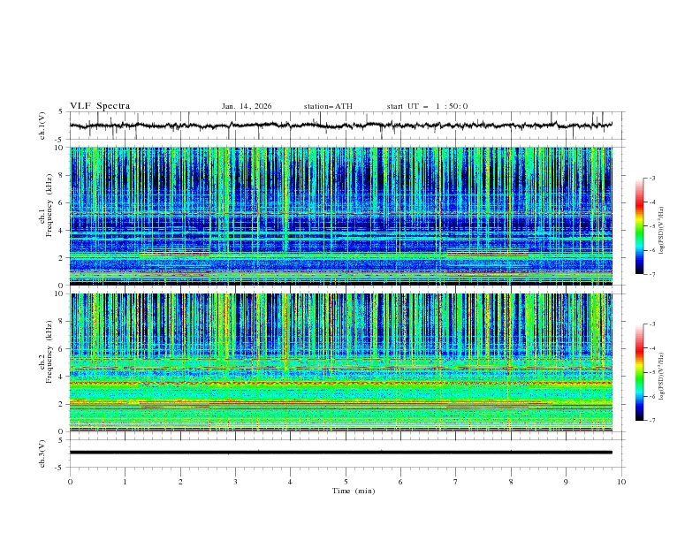Select the 10 minute tick on time axis
Screen dimensions: 700x541
tap(621, 482)
